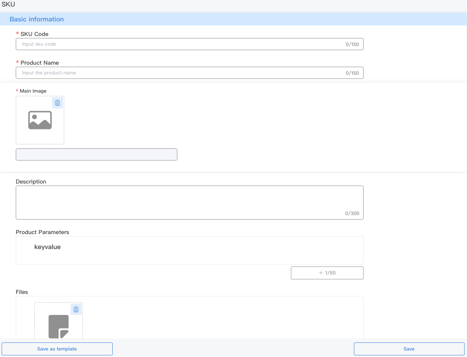467x357 pixels.
Task: Click the Description label
Action: coord(31,182)
